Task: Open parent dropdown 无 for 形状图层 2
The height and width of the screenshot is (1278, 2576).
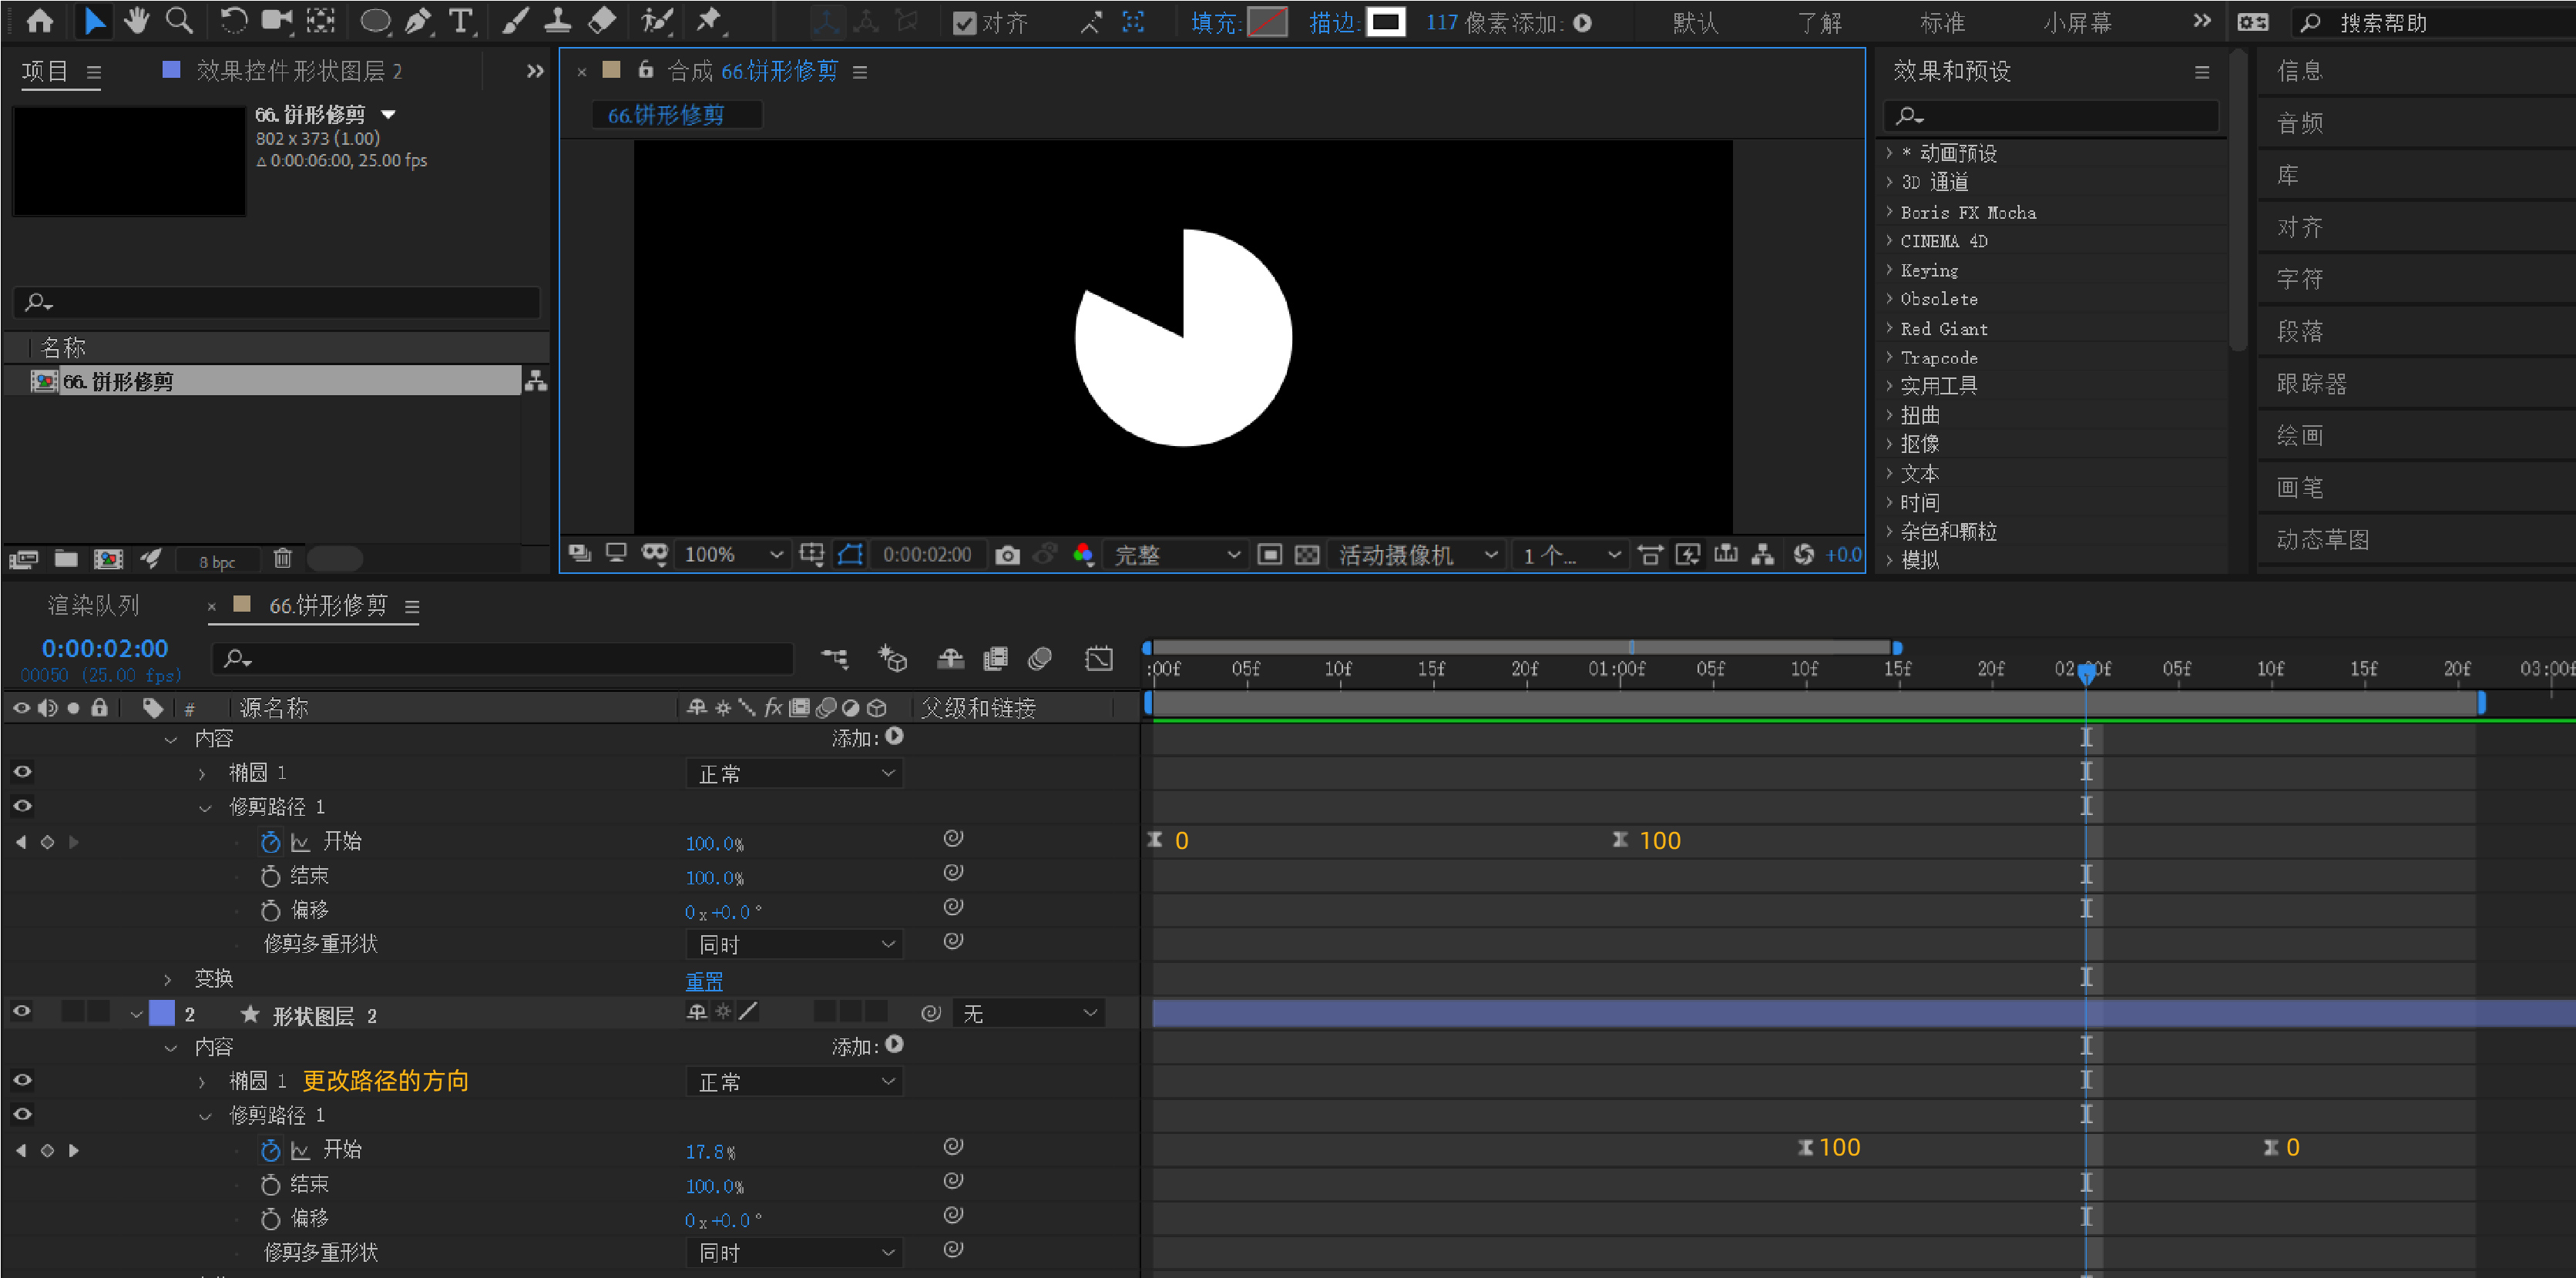Action: click(1029, 1014)
